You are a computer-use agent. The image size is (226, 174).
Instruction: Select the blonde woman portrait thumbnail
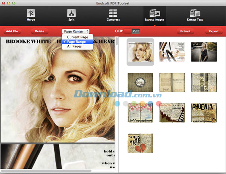point(140,52)
